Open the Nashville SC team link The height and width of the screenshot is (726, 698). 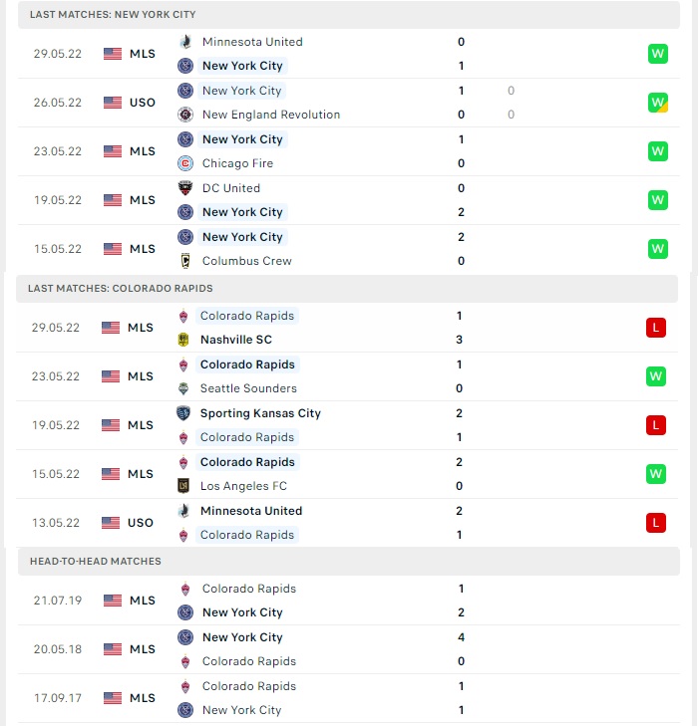coord(236,340)
